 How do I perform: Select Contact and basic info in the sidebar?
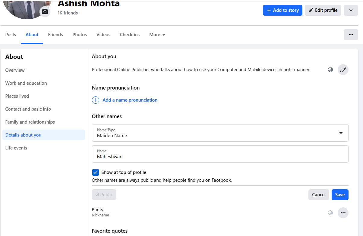[x=28, y=109]
